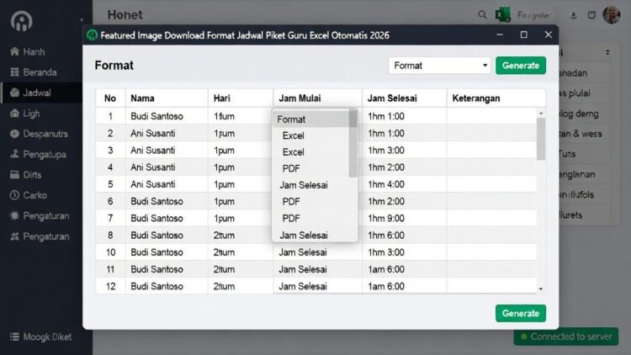Collapse the sidebar arrow near logo
The height and width of the screenshot is (355, 631).
(x=82, y=19)
